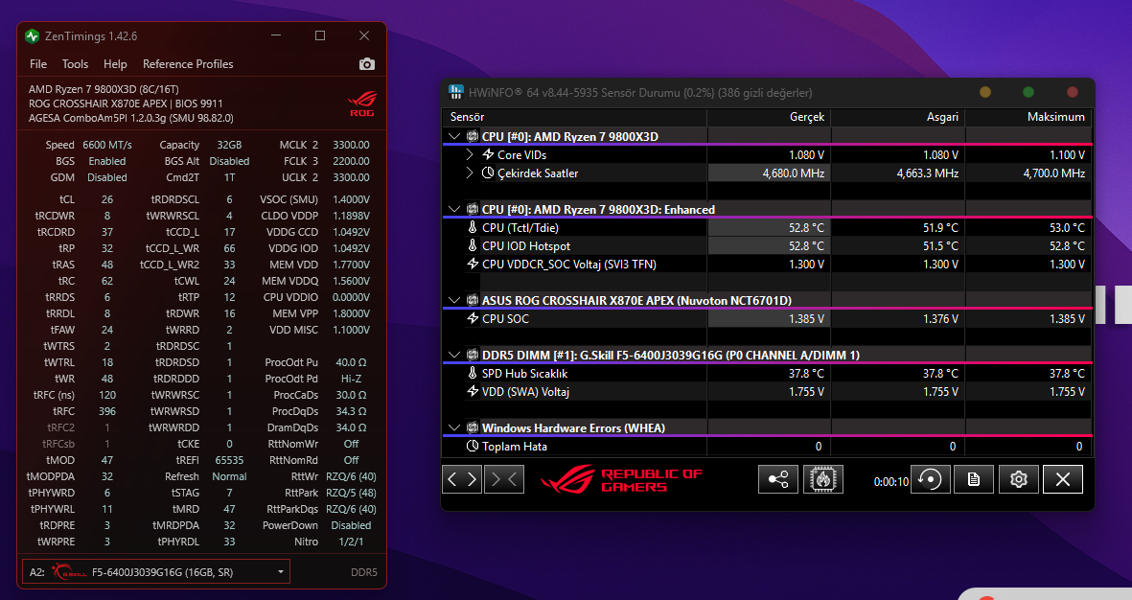Click lightning icon beside CPU SOC

[x=473, y=318]
